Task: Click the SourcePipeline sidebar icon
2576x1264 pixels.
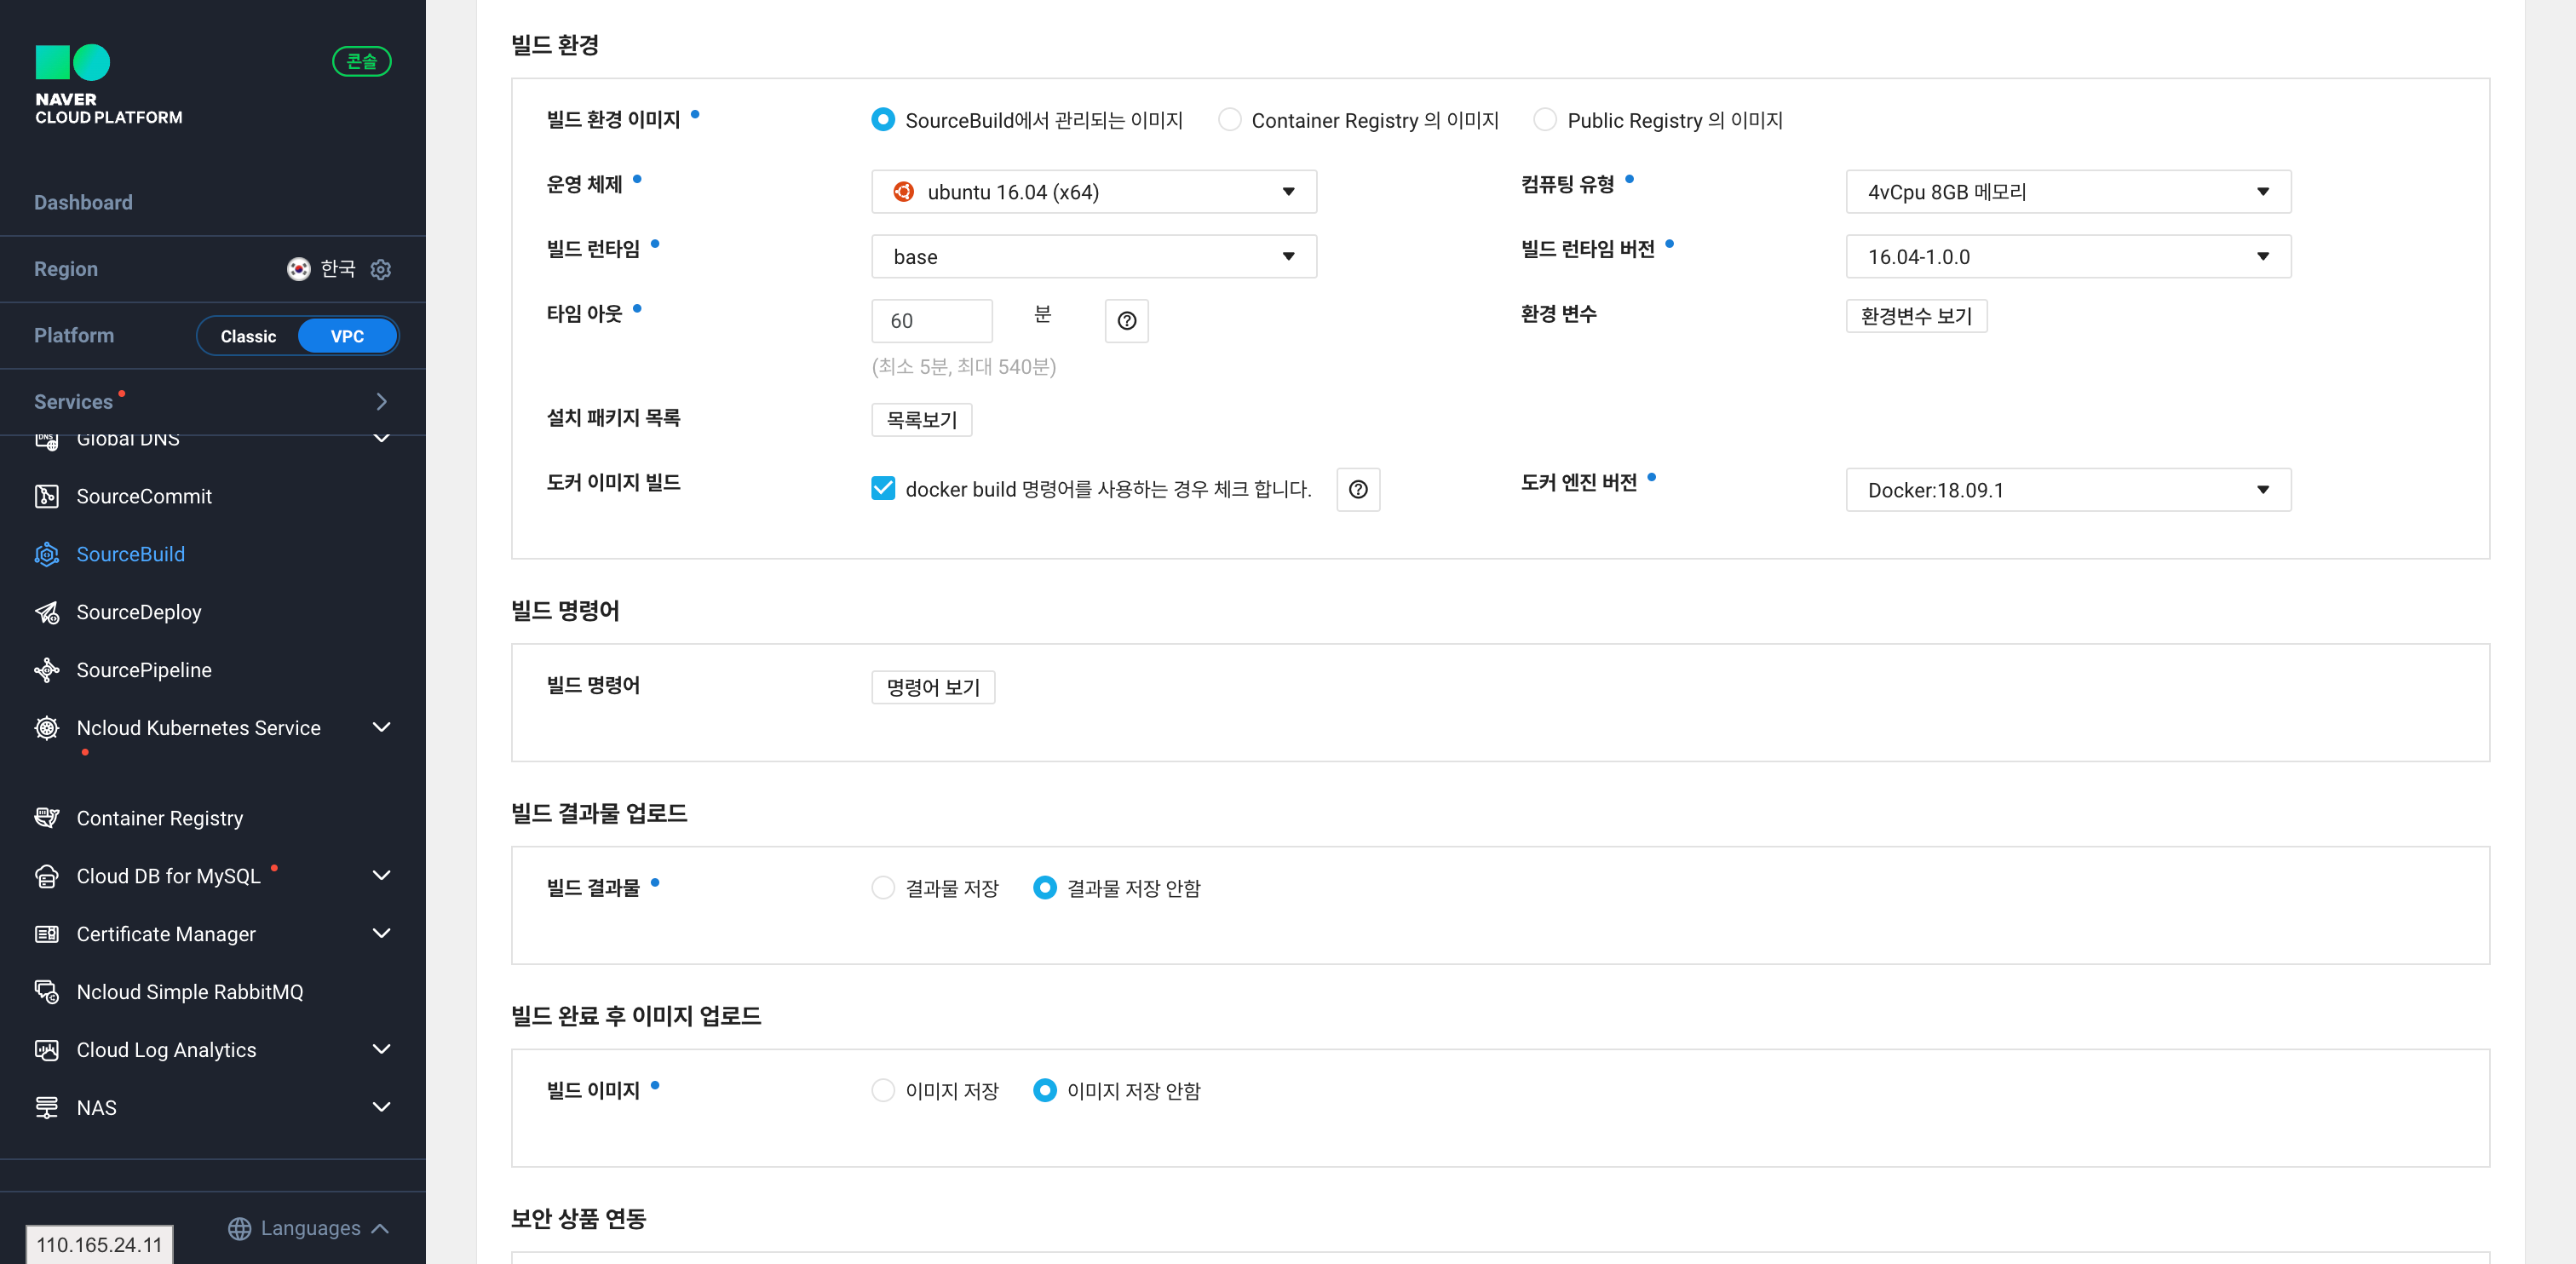Action: [x=46, y=670]
